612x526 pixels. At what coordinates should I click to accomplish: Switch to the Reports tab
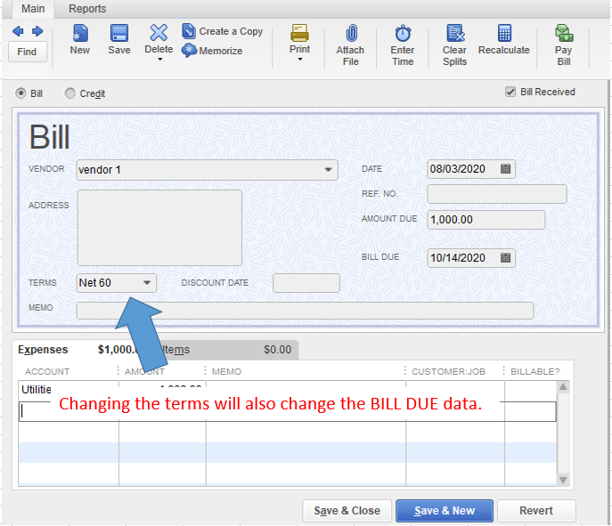click(87, 9)
